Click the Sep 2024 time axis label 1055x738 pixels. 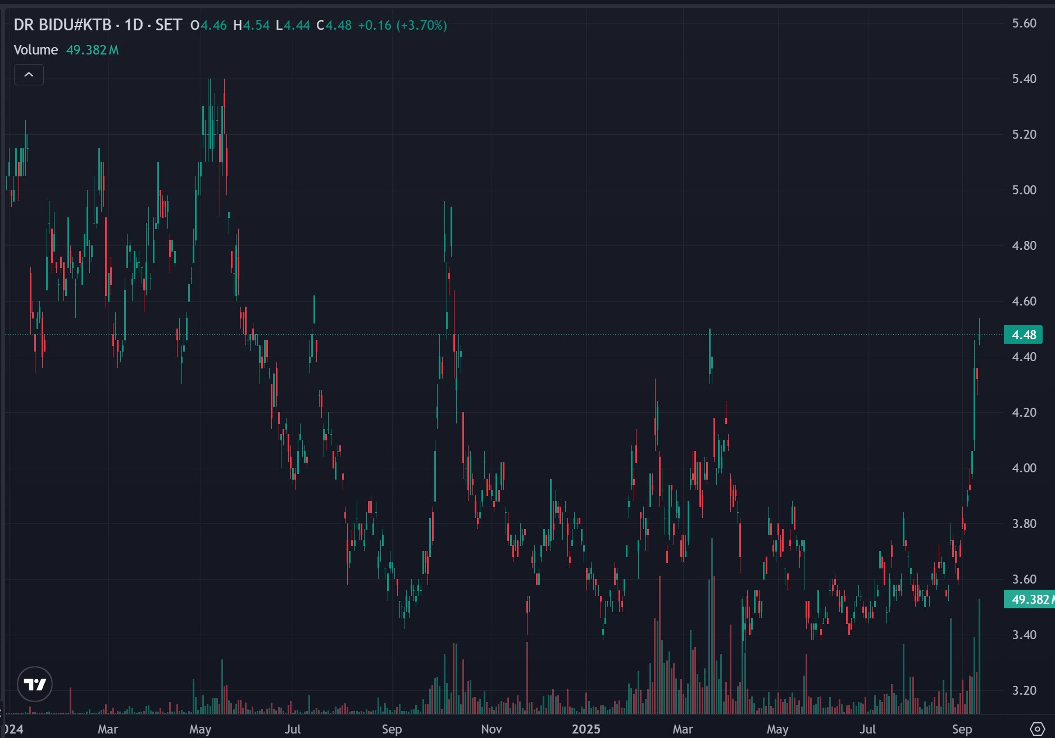click(x=392, y=729)
